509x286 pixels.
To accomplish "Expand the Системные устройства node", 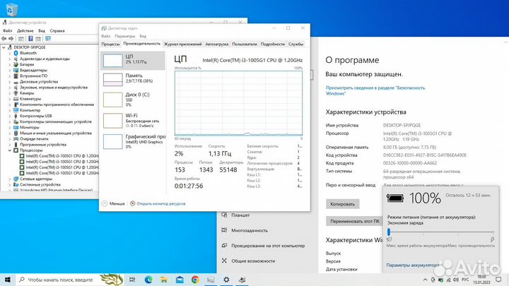I will (x=10, y=184).
